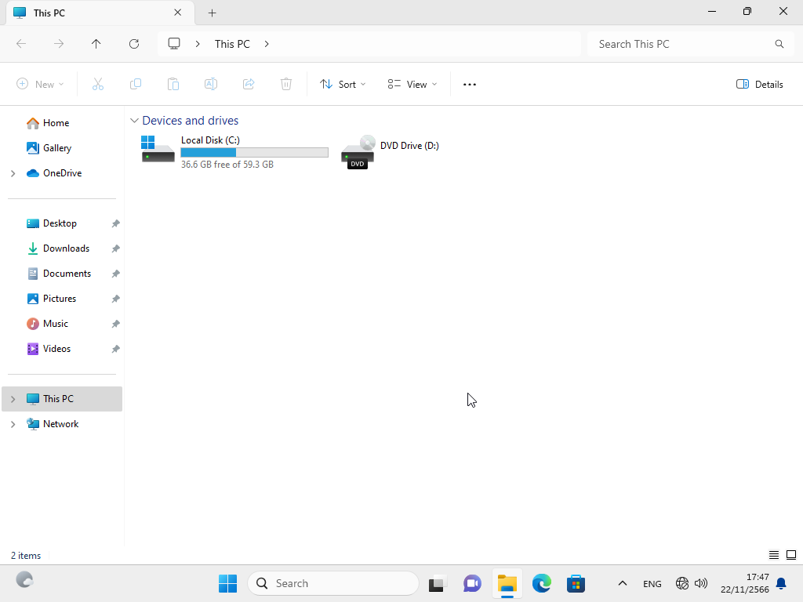Click the Local Disk (C:) storage usage bar

(x=254, y=153)
